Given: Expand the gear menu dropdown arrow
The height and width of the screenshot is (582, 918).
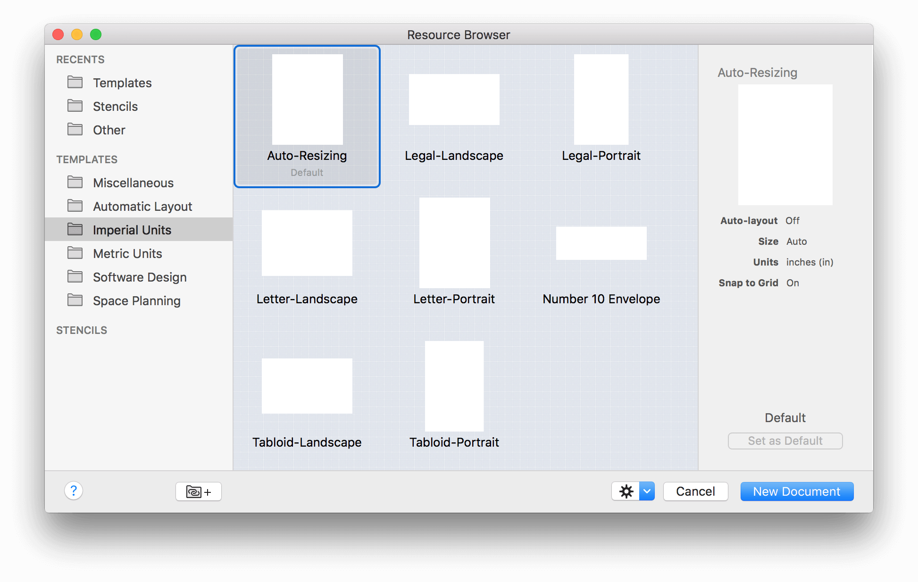Looking at the screenshot, I should point(647,491).
